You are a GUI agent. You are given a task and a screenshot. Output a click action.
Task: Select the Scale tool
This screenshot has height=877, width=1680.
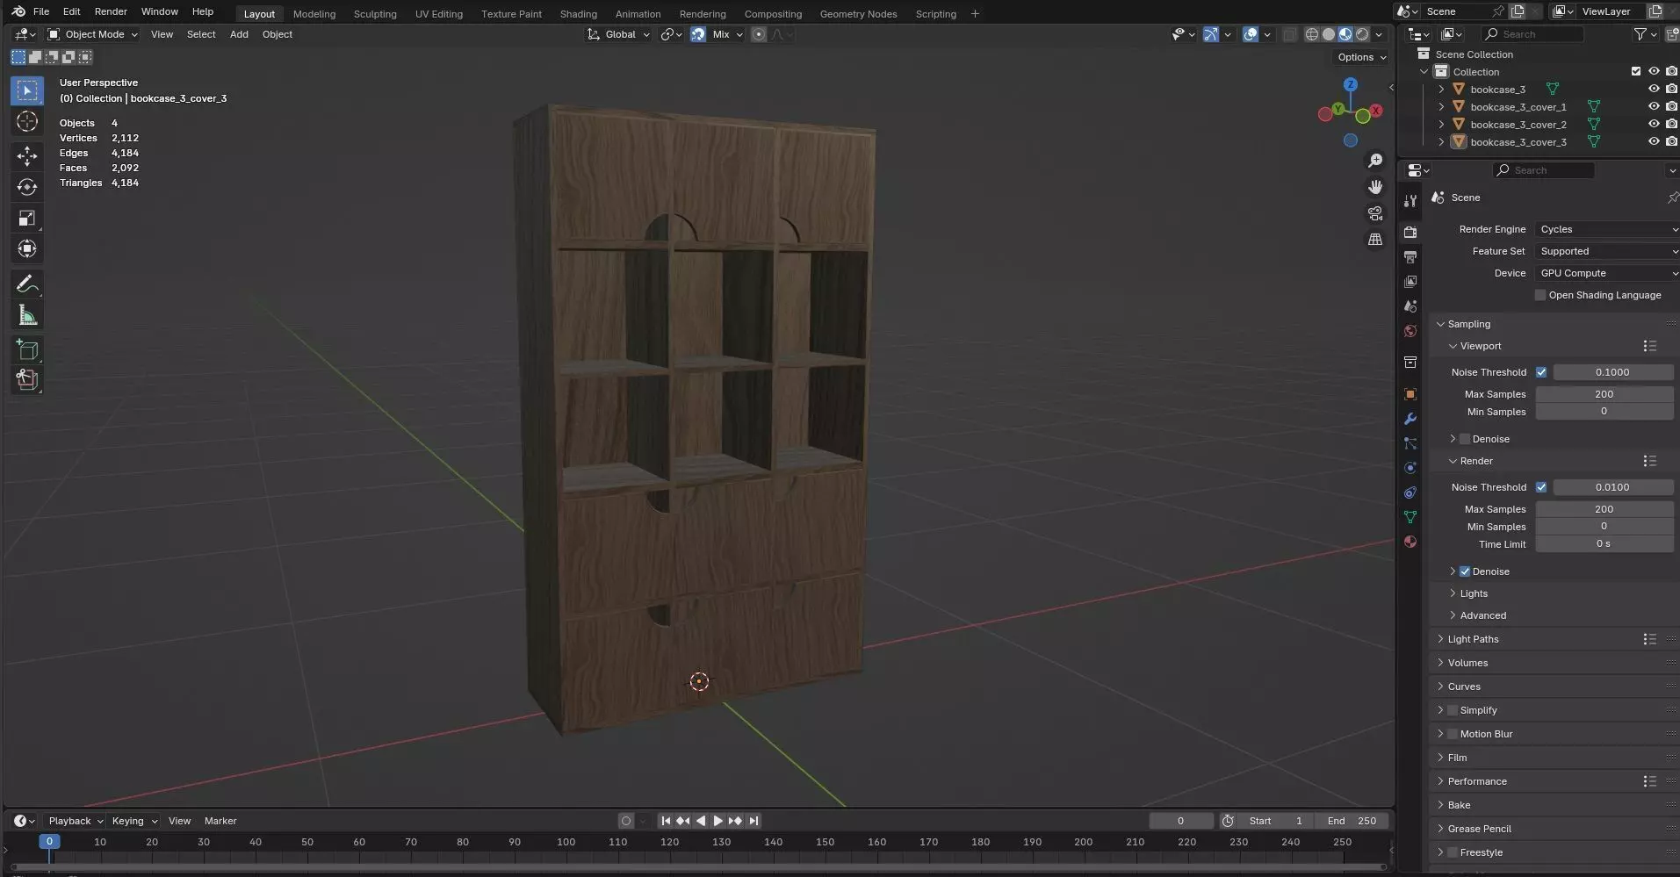(27, 218)
